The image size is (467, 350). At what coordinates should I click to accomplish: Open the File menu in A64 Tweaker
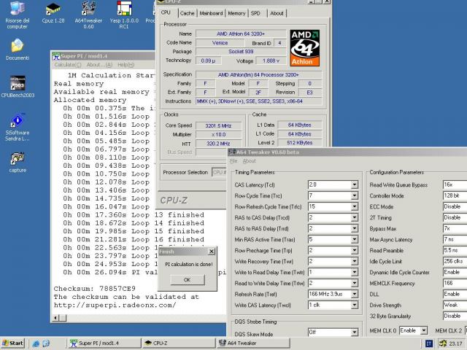coord(233,161)
